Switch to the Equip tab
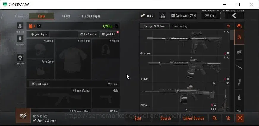259x126 pixels. coord(42,16)
